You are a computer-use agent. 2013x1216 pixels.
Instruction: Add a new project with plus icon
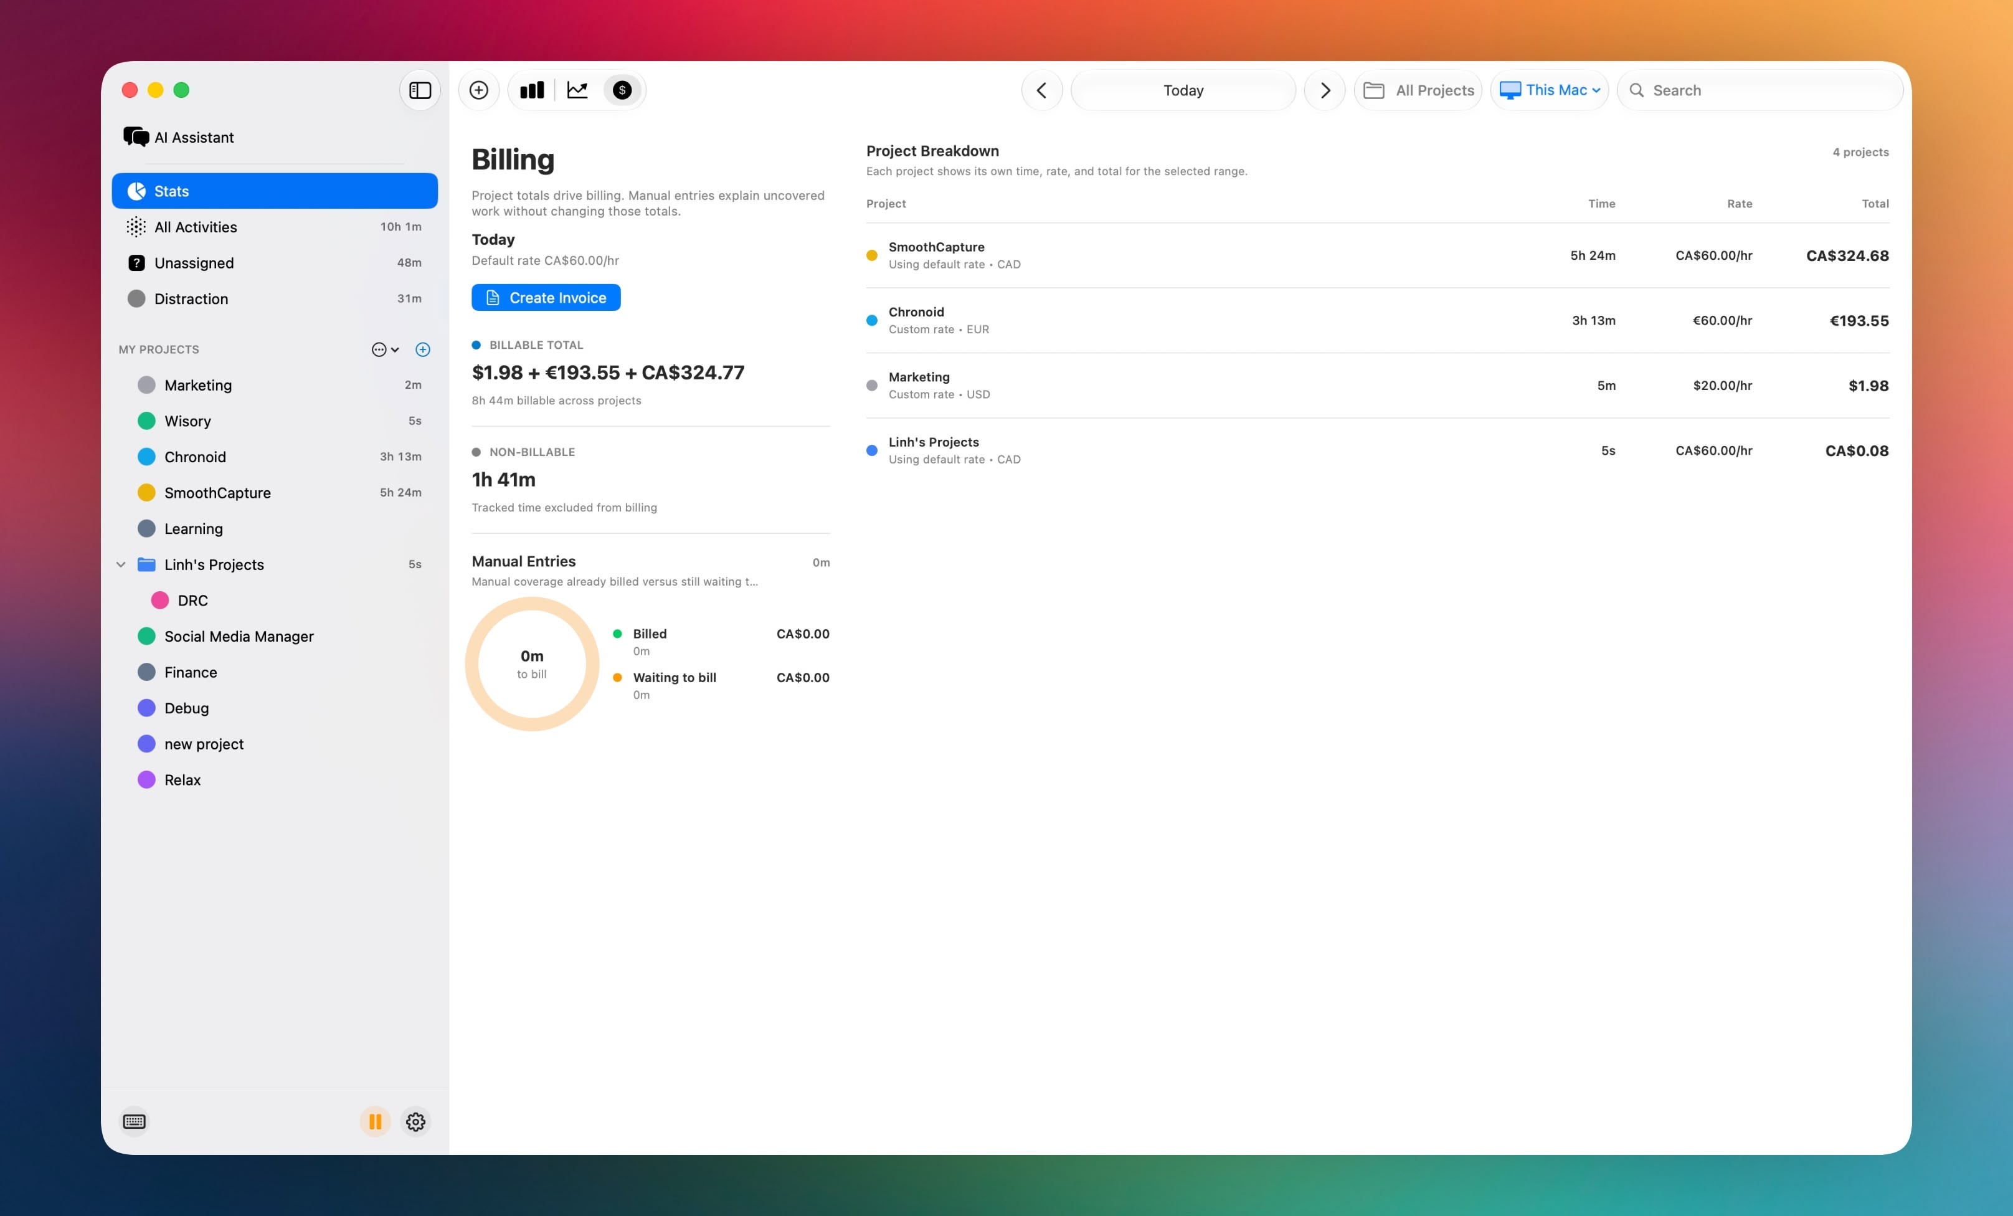coord(422,349)
